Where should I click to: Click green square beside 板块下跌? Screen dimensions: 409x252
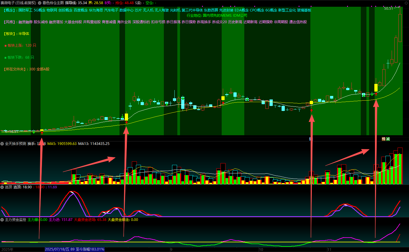pos(5,57)
